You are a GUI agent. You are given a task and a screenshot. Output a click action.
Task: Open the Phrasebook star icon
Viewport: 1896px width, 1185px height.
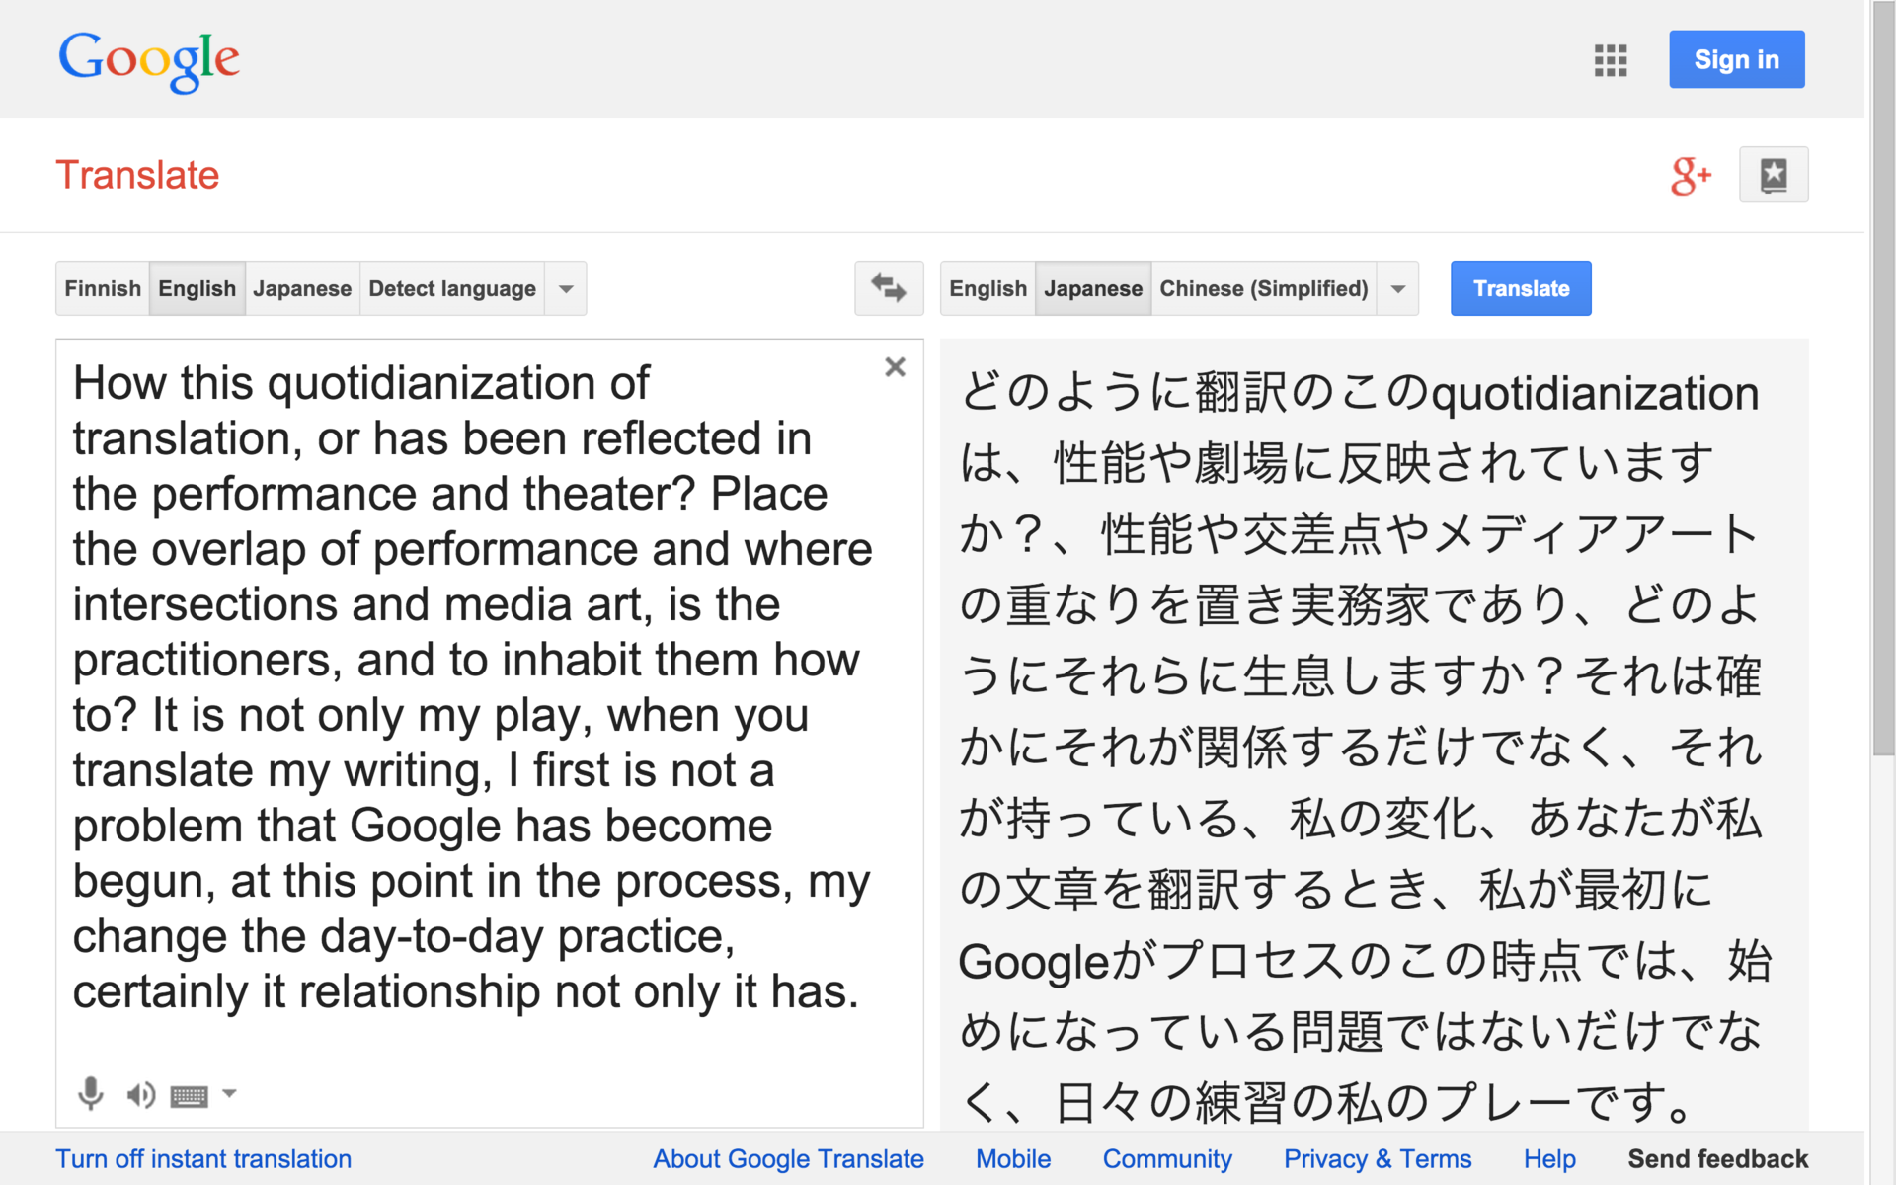(x=1774, y=175)
